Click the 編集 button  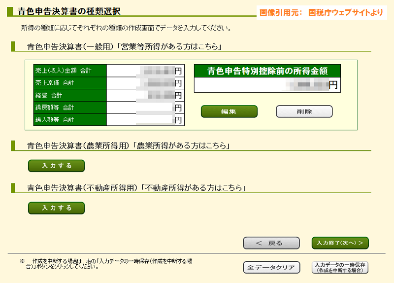coord(229,111)
